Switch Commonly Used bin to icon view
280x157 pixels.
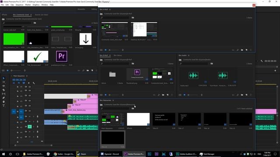(x=7, y=71)
